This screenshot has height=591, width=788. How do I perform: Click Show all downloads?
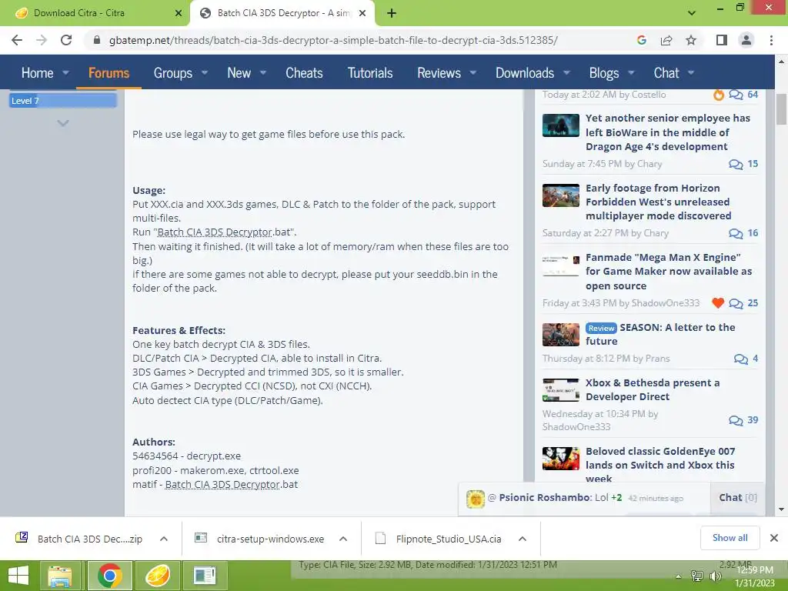coord(730,538)
